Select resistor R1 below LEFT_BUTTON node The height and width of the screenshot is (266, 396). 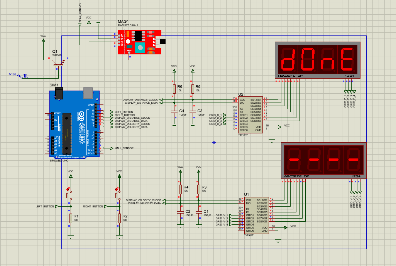71,218
